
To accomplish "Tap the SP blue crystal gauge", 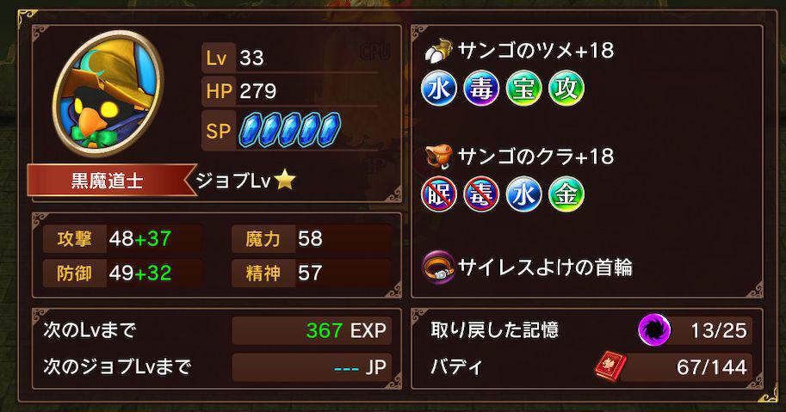I will click(290, 130).
